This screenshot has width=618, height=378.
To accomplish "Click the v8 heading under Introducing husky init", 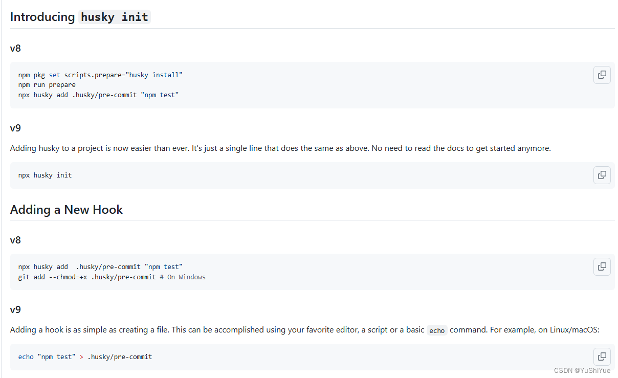I will click(15, 49).
